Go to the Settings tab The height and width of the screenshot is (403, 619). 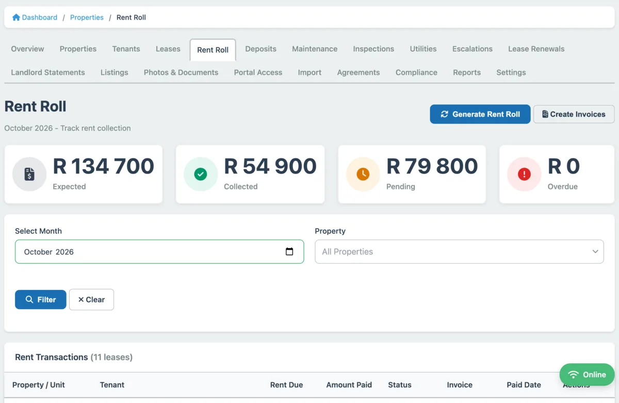pyautogui.click(x=511, y=73)
